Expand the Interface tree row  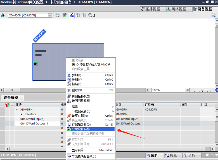(x=21, y=114)
